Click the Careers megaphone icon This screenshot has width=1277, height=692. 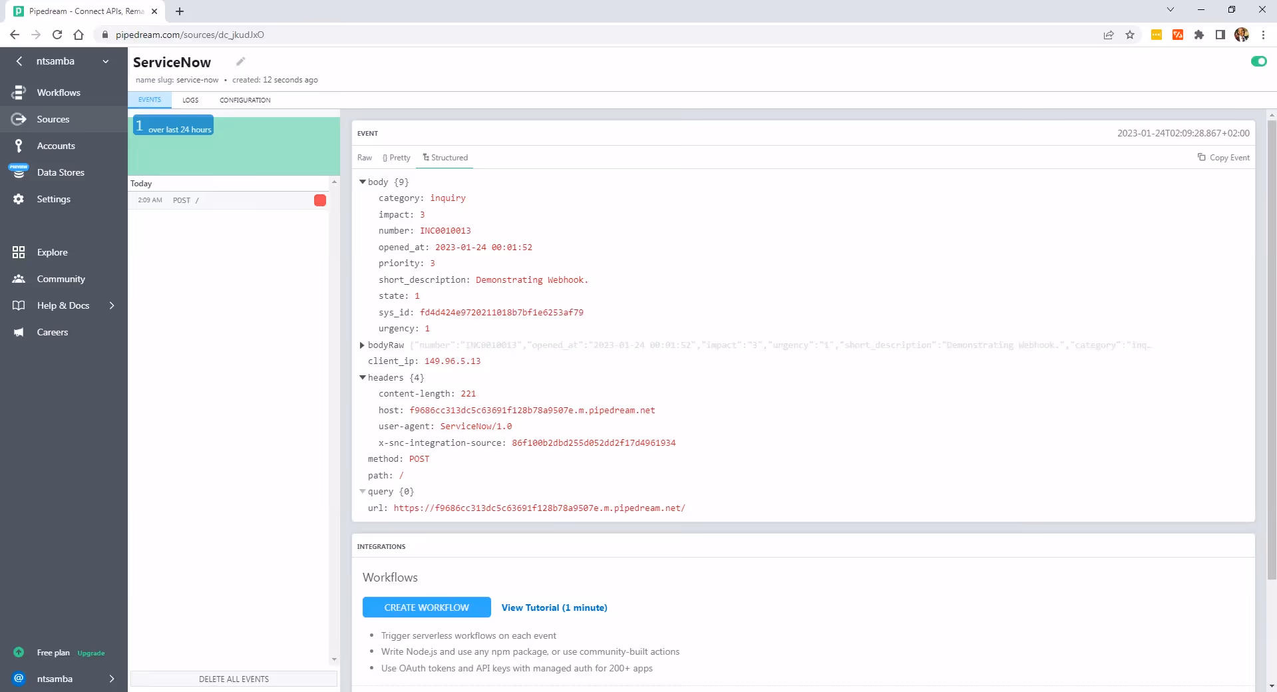pyautogui.click(x=19, y=332)
